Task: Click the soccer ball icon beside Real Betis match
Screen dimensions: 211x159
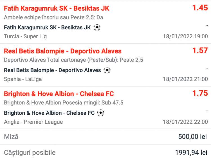Action: [x=107, y=70]
